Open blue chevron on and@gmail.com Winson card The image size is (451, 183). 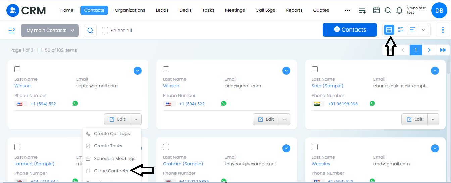[x=286, y=71]
